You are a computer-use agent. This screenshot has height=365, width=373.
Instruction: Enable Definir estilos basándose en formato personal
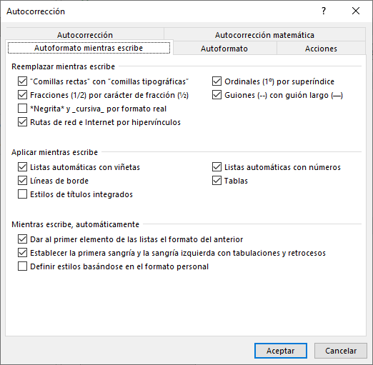pyautogui.click(x=22, y=266)
